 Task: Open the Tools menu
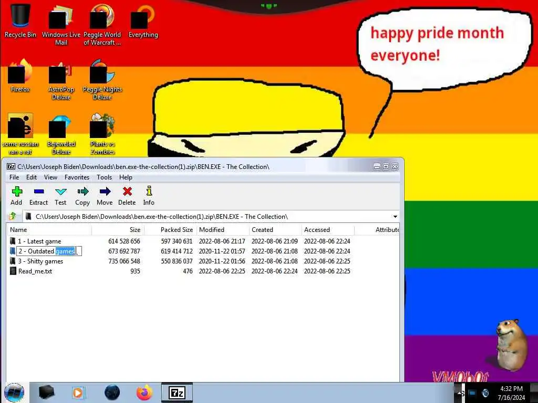coord(105,177)
